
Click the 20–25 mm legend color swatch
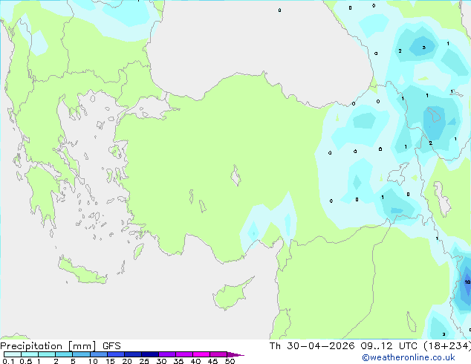coord(132,354)
